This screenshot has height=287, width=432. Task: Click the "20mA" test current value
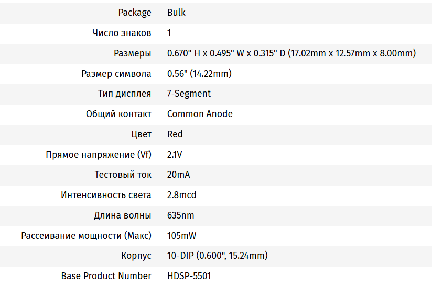click(178, 175)
